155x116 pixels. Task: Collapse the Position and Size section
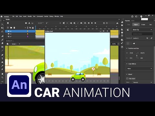click(x=127, y=48)
